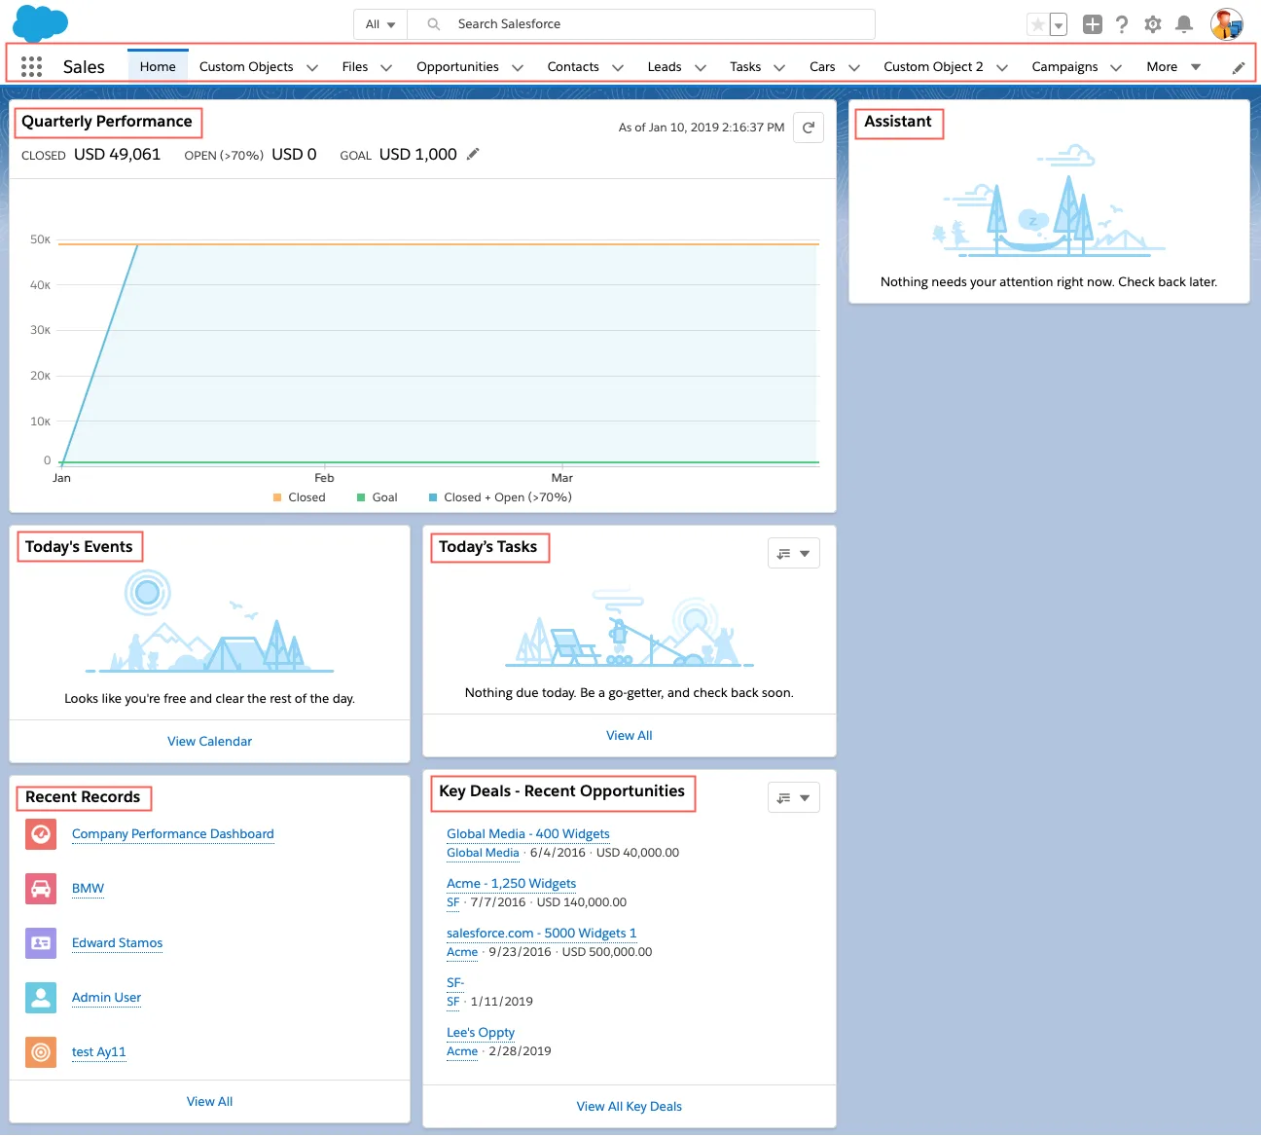Expand the Contacts tab chevron

pyautogui.click(x=618, y=67)
